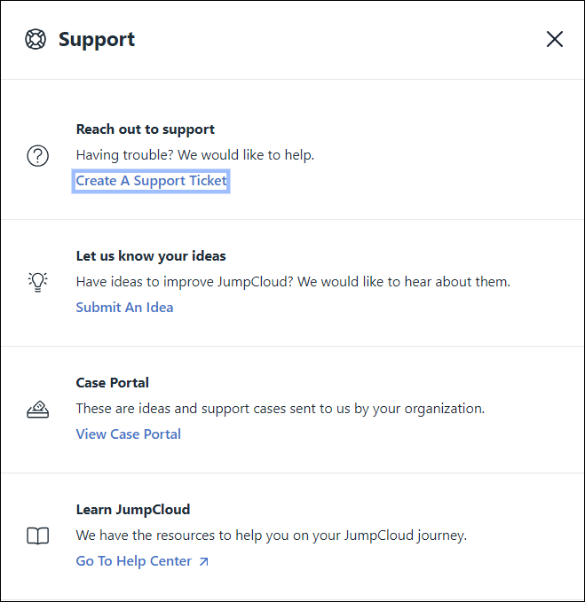Image resolution: width=585 pixels, height=602 pixels.
Task: Click the open book Learn icon
Action: pyautogui.click(x=37, y=536)
